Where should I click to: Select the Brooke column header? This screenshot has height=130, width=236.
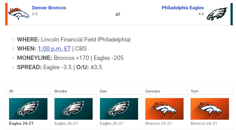(x=61, y=91)
